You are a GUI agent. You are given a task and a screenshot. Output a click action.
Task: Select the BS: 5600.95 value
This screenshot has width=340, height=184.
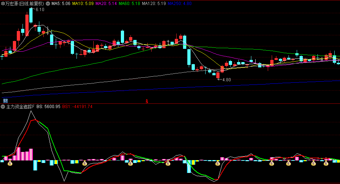coord(48,107)
